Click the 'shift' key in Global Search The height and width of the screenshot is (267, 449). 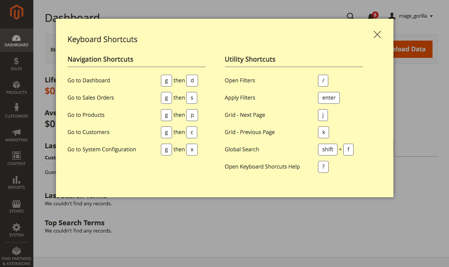coord(328,149)
